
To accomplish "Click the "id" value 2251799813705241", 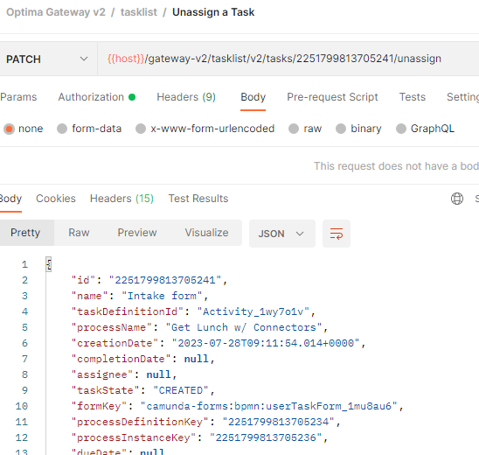I will pos(165,280).
